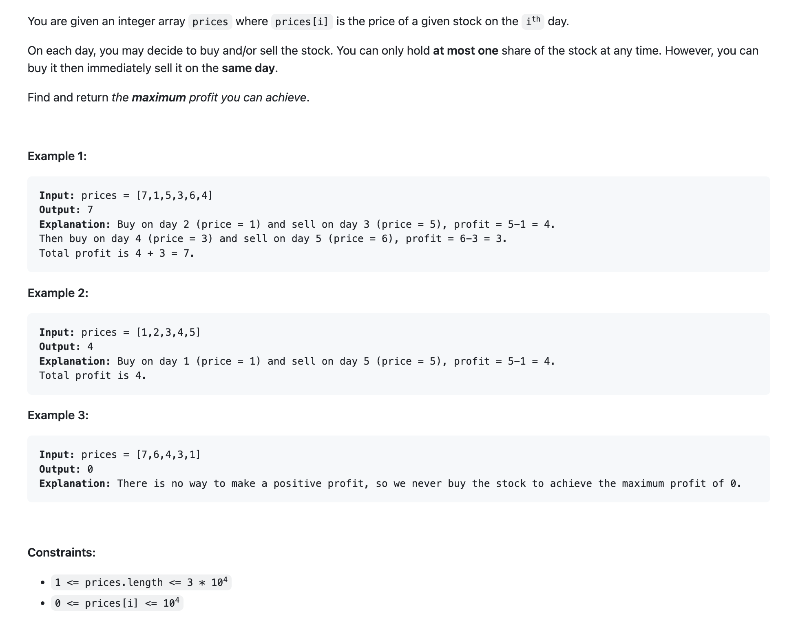Click the inline code 'prices' label
The height and width of the screenshot is (625, 796).
click(x=210, y=22)
